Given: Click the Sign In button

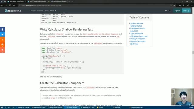Looking at the screenshot, I should [177, 11].
